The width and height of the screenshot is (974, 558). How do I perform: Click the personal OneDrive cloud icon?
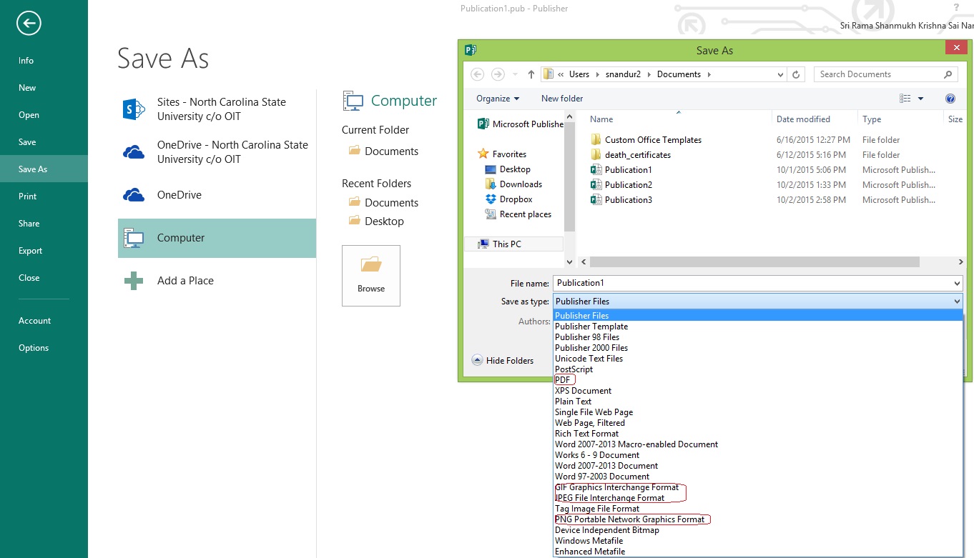(134, 195)
